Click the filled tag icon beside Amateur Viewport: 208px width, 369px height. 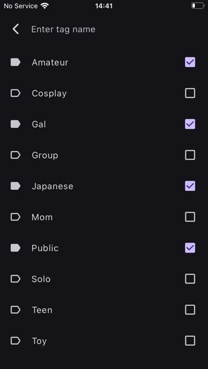click(15, 63)
